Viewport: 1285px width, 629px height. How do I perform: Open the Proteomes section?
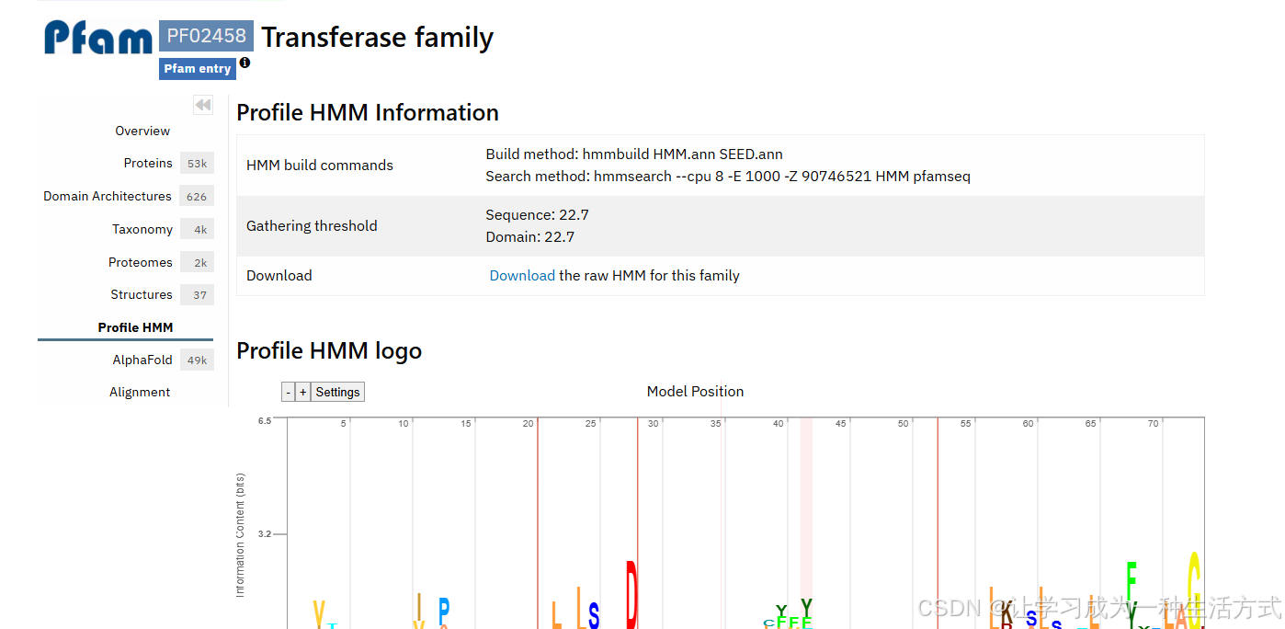click(x=141, y=262)
